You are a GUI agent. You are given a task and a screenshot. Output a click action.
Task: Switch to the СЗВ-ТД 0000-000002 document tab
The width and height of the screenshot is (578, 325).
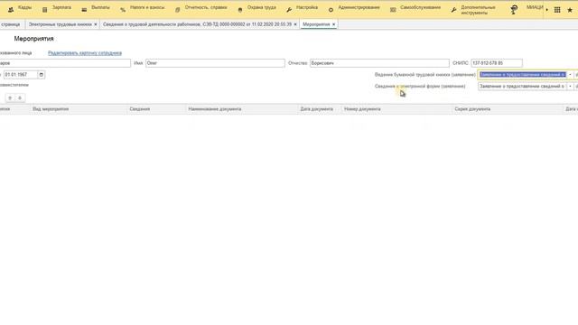197,24
